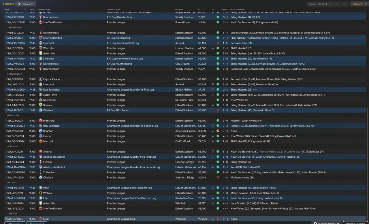Tick the selection circle for Sat, 13/1/2024 fixture
The image size is (369, 224).
pos(6,48)
